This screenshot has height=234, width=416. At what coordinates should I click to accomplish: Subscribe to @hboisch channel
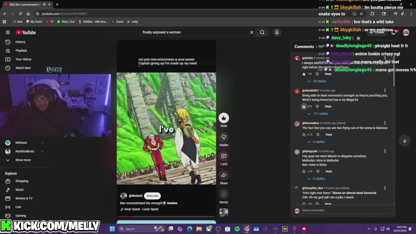click(152, 196)
